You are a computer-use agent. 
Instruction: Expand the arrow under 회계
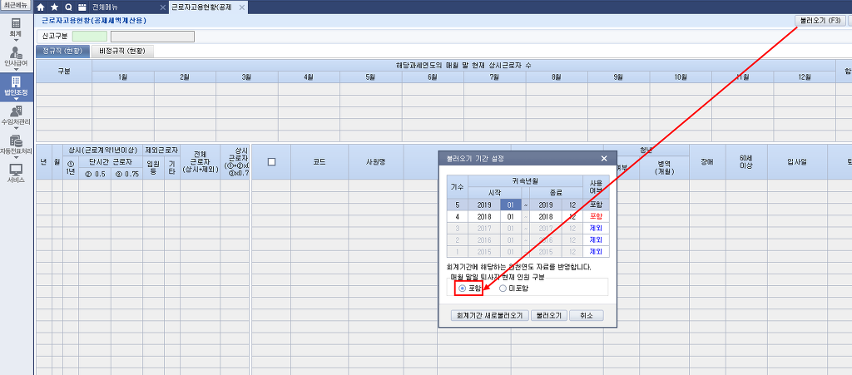[x=16, y=40]
